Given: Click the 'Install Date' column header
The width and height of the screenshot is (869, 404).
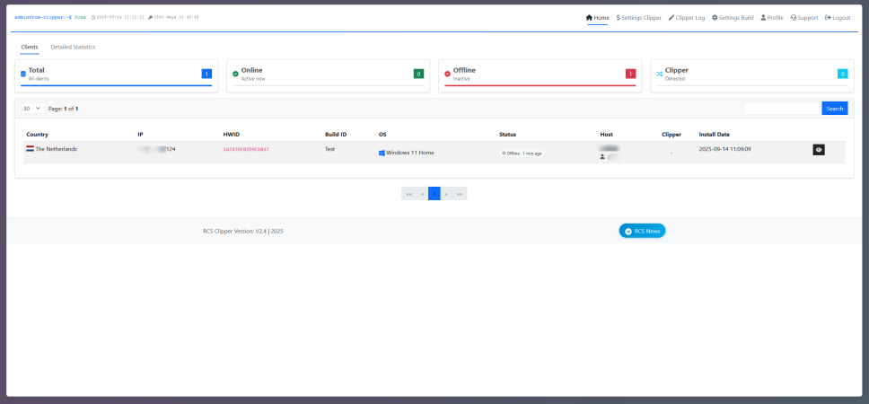Looking at the screenshot, I should 715,135.
